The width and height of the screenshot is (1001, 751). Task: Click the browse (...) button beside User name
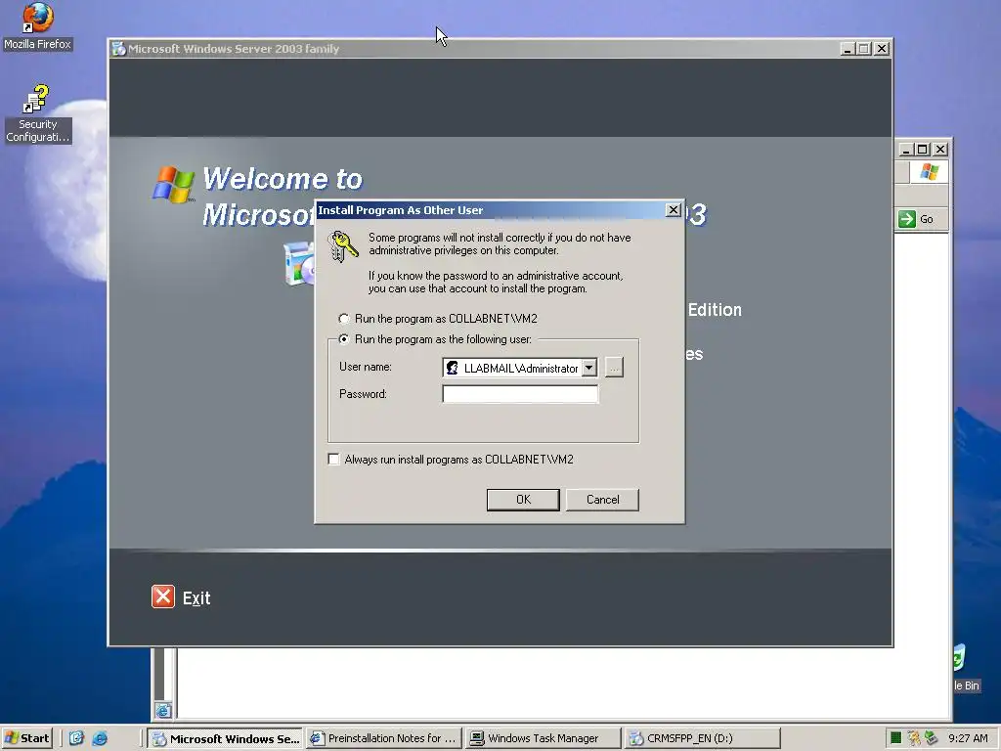tap(614, 368)
